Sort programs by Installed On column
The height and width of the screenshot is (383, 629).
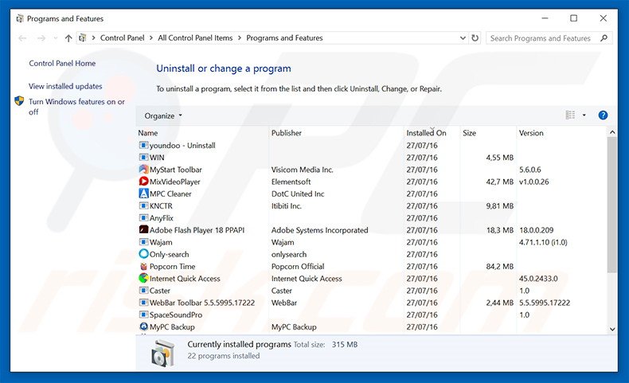coord(426,133)
